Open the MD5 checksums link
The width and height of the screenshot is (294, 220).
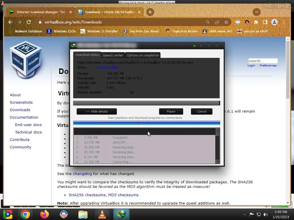tap(123, 195)
